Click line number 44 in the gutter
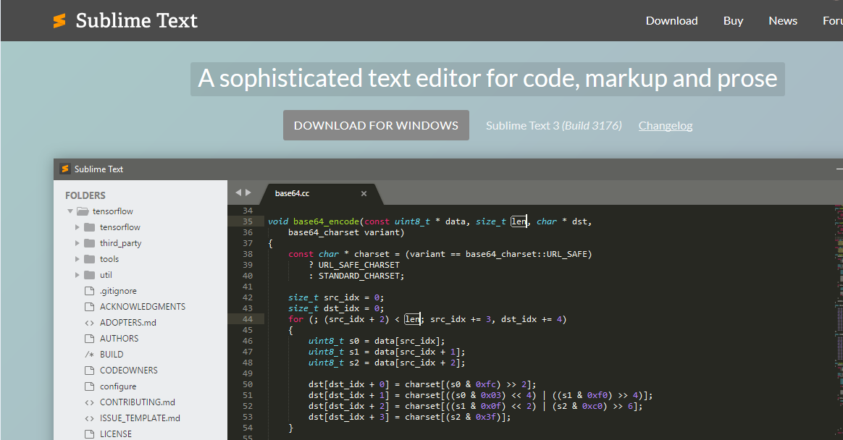Screen dimensions: 843x440 coord(247,319)
